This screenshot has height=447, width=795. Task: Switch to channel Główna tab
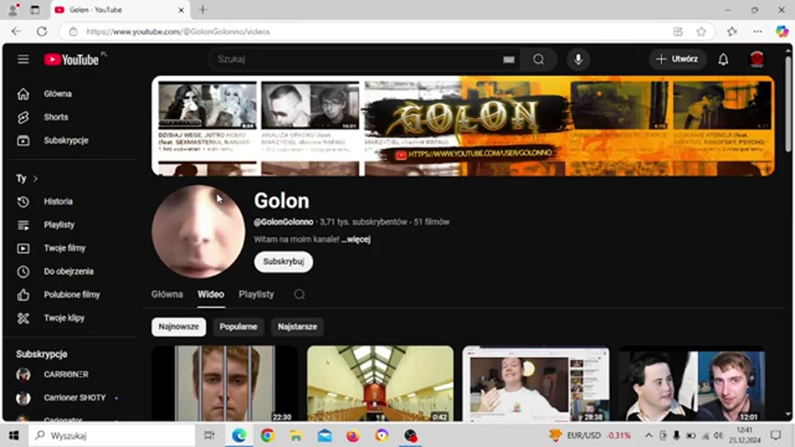click(x=167, y=294)
